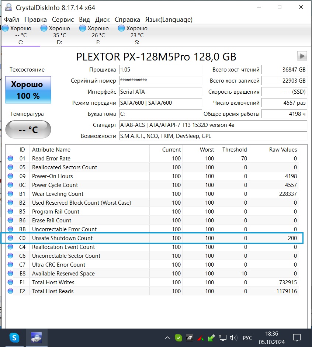This screenshot has width=312, height=347.
Task: Open the Сервис menu
Action: [x=63, y=20]
